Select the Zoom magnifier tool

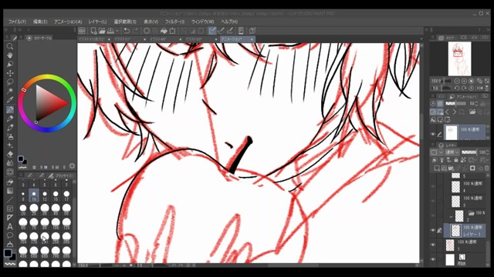(x=10, y=47)
